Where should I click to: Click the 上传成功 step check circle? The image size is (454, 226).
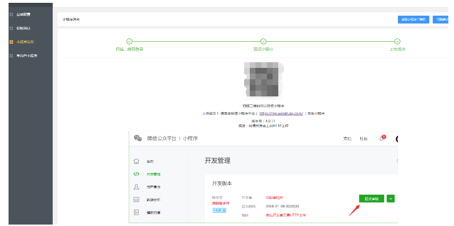pos(397,41)
